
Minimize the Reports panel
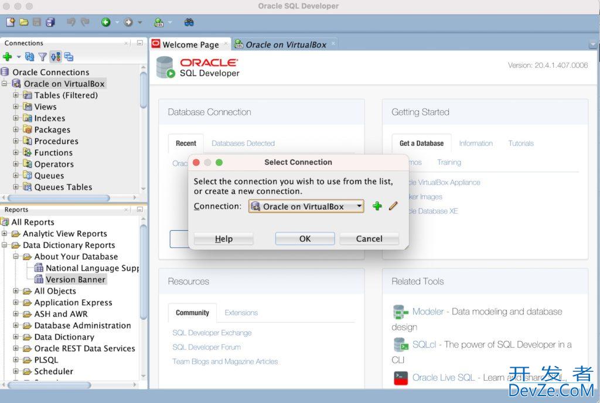[139, 210]
